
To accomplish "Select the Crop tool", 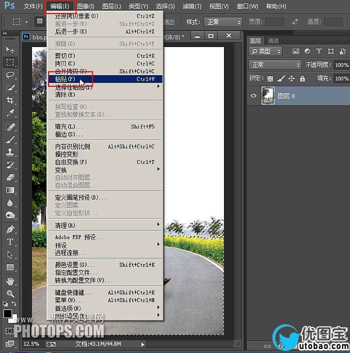I will pyautogui.click(x=10, y=100).
